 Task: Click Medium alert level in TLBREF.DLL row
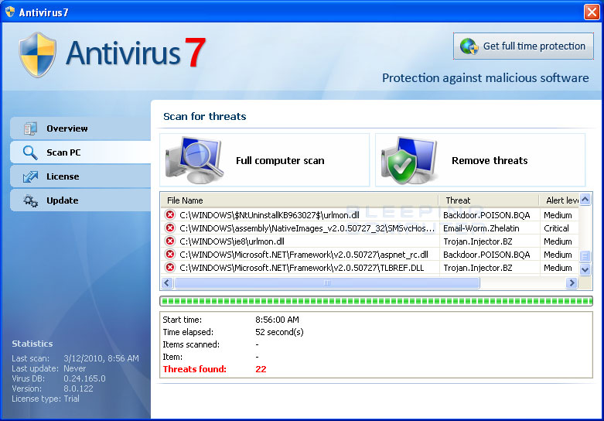tap(558, 268)
